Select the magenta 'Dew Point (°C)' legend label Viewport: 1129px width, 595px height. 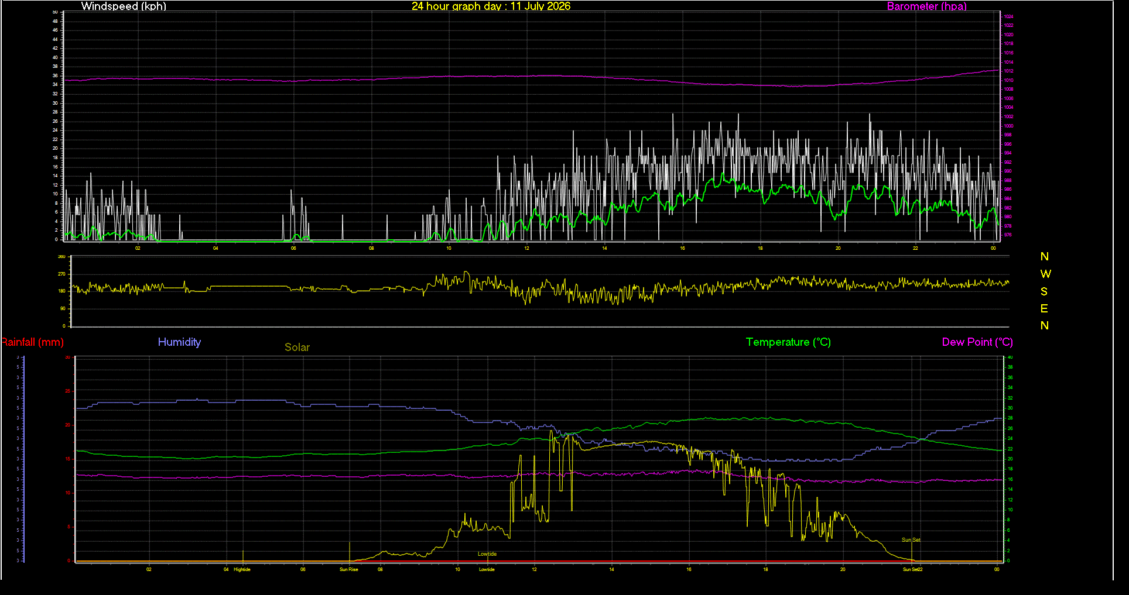coord(977,342)
